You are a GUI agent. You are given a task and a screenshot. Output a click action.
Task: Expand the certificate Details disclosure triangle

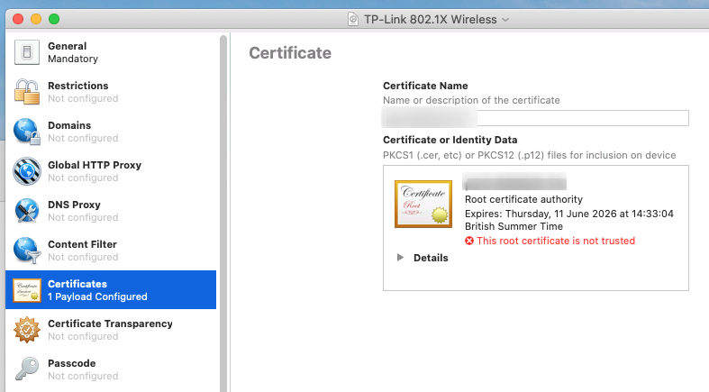point(400,258)
